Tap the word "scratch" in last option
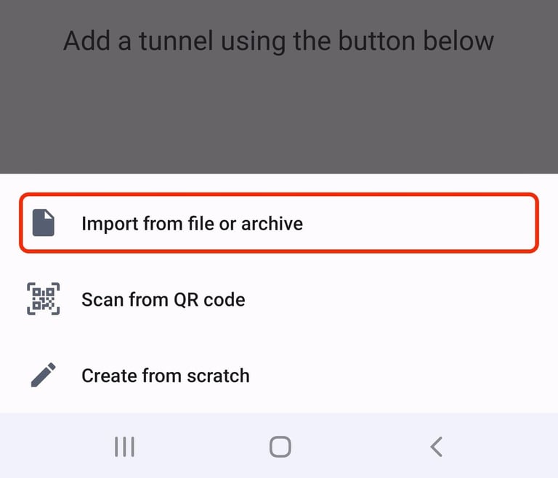The height and width of the screenshot is (478, 558). (x=216, y=376)
